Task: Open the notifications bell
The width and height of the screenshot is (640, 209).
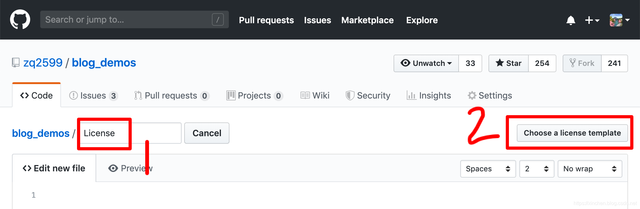Action: point(571,20)
